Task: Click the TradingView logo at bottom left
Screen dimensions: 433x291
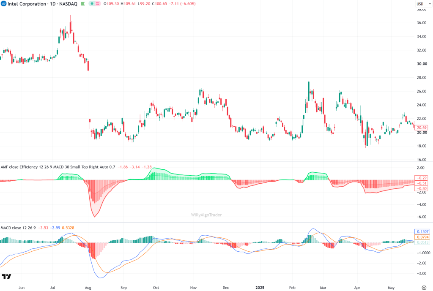Action: [x=6, y=276]
